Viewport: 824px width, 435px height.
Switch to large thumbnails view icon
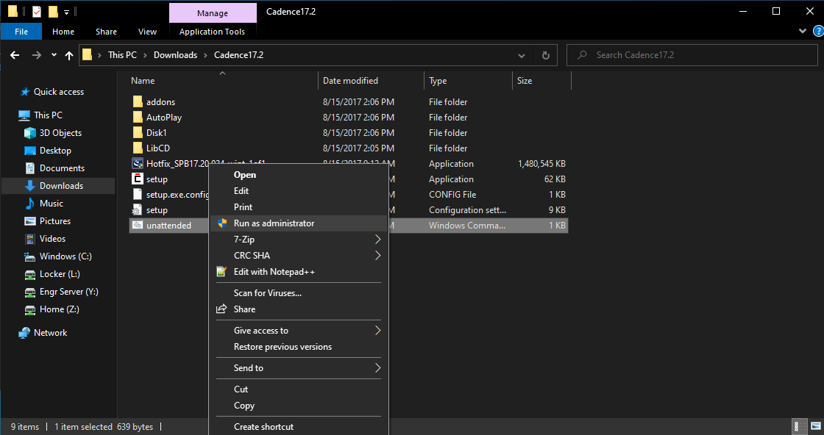pos(814,426)
